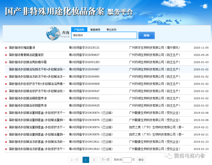The width and height of the screenshot is (212, 165).
Task: Click registration number 2019013610 (已注销)
Action: click(x=91, y=149)
